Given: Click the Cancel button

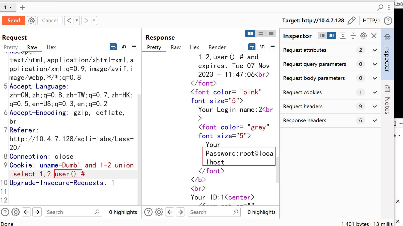Looking at the screenshot, I should coord(50,21).
